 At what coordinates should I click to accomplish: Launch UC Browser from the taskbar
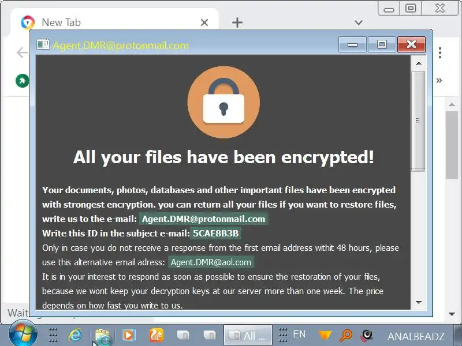(x=157, y=335)
